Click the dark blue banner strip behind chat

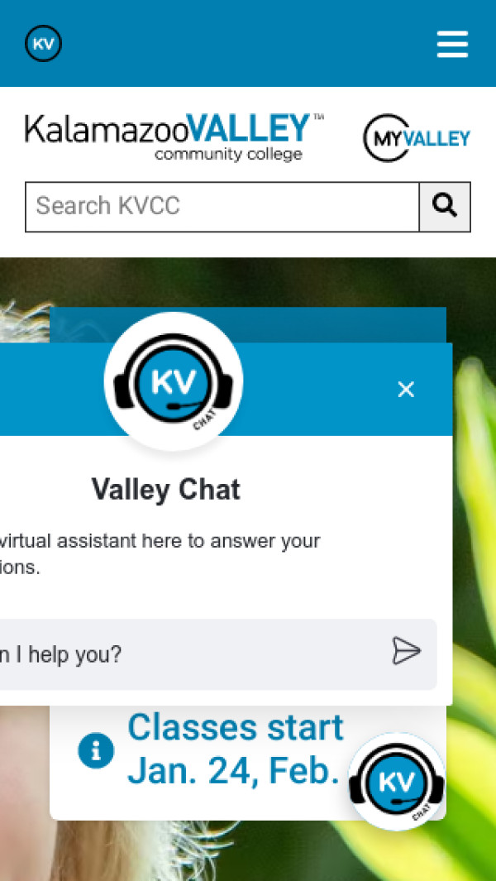click(337, 325)
